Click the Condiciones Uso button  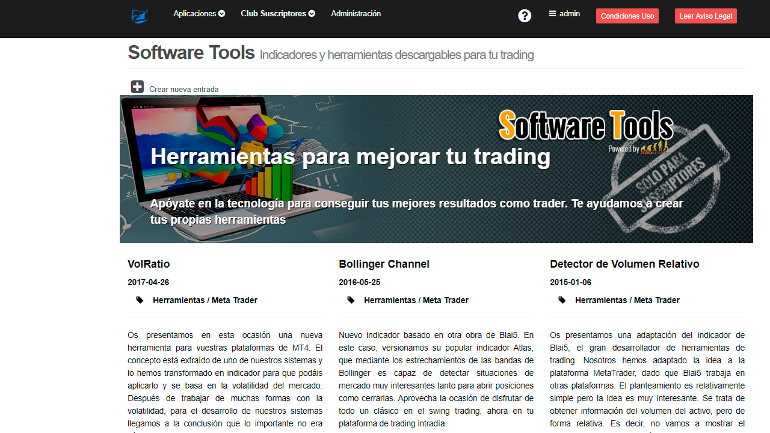tap(627, 16)
